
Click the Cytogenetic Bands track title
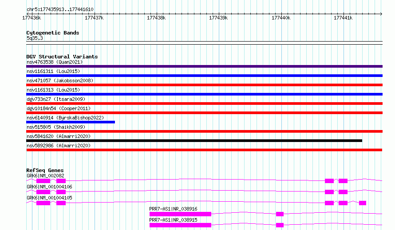pos(53,33)
